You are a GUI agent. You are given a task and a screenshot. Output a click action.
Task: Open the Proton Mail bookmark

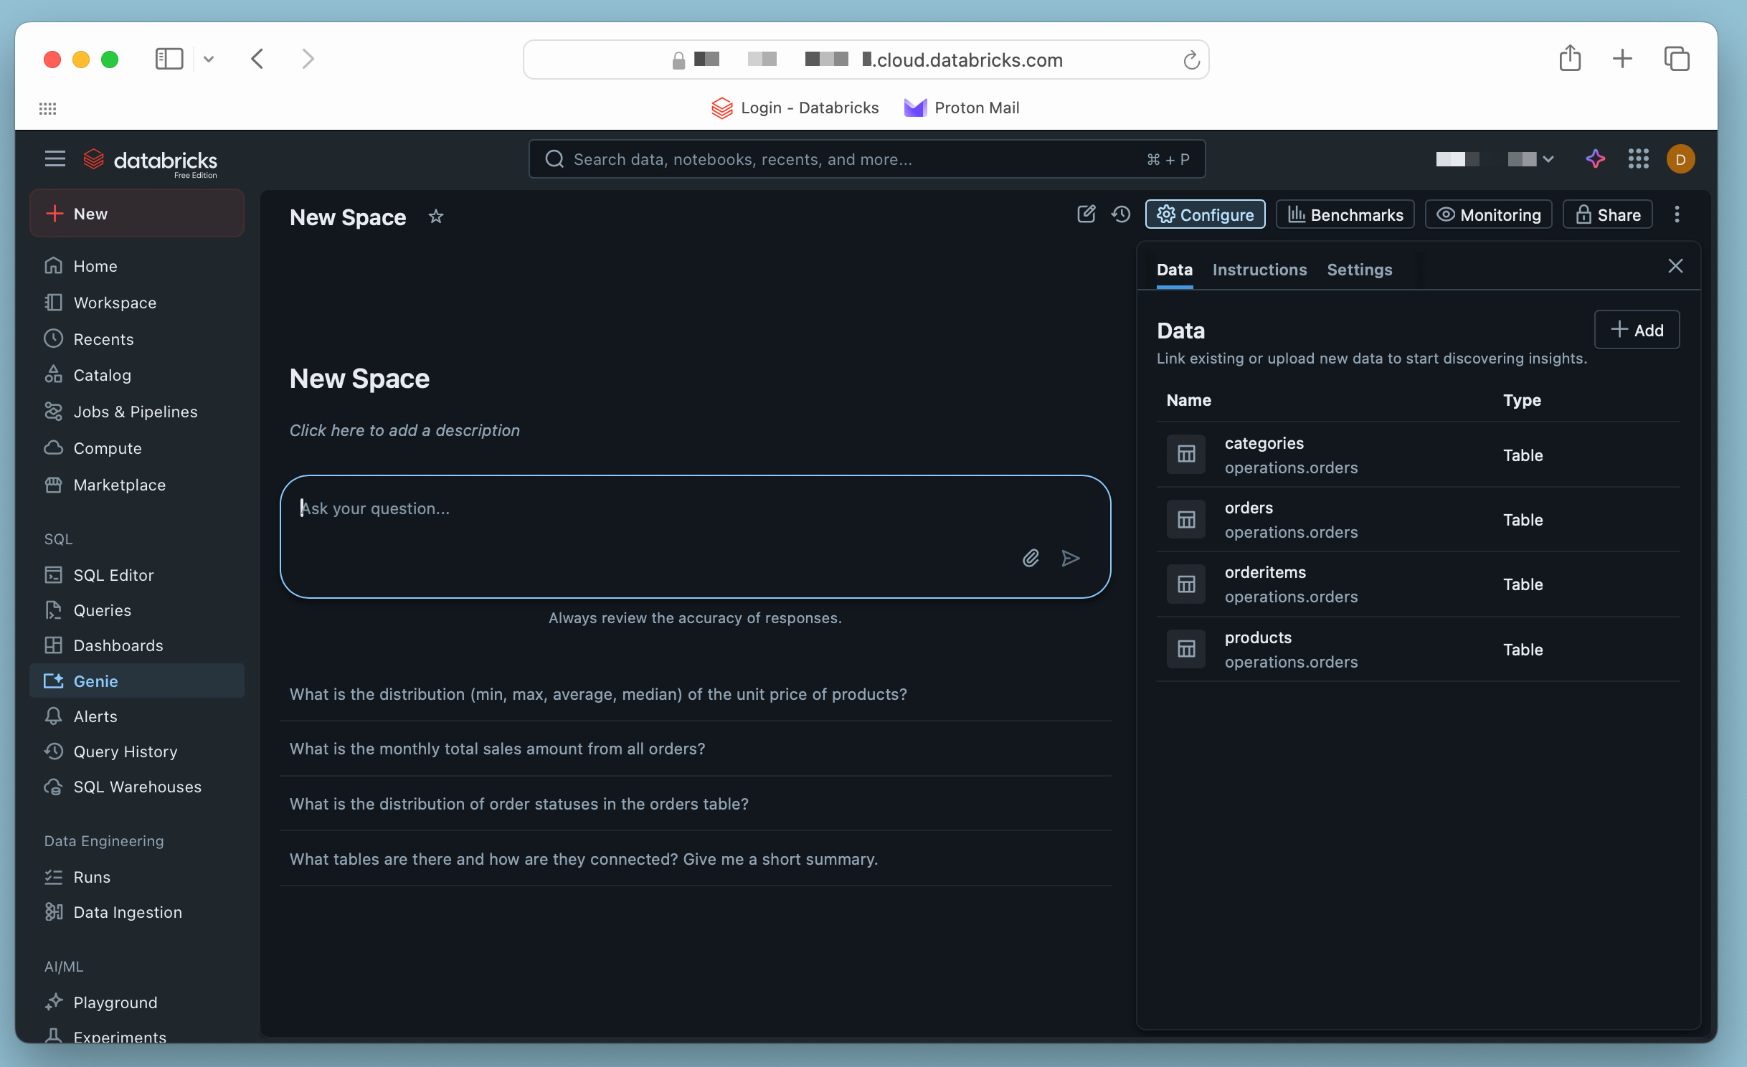[962, 108]
